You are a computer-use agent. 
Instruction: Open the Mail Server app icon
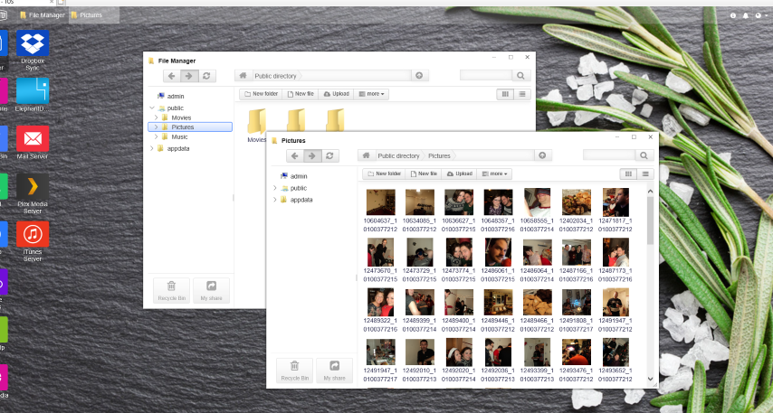[33, 139]
